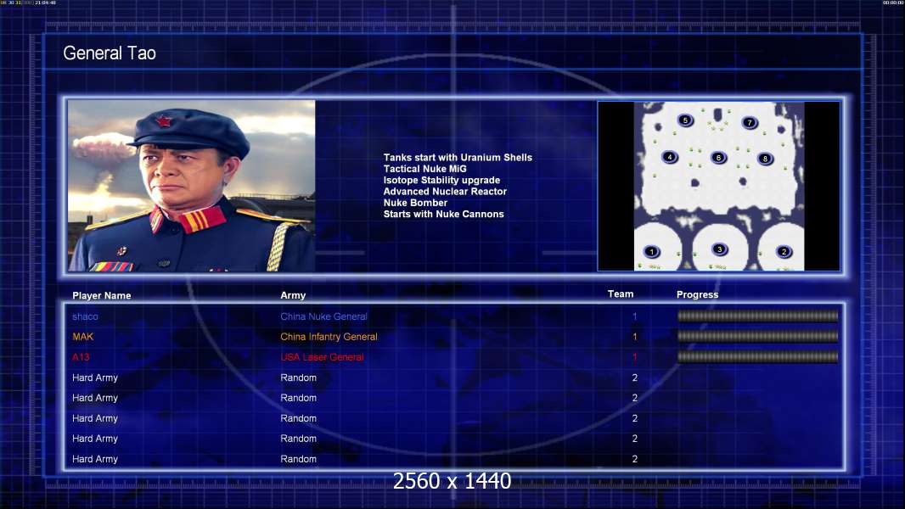905x509 pixels.
Task: Click 'Advanced Nuclear Reactor' text
Action: [445, 192]
